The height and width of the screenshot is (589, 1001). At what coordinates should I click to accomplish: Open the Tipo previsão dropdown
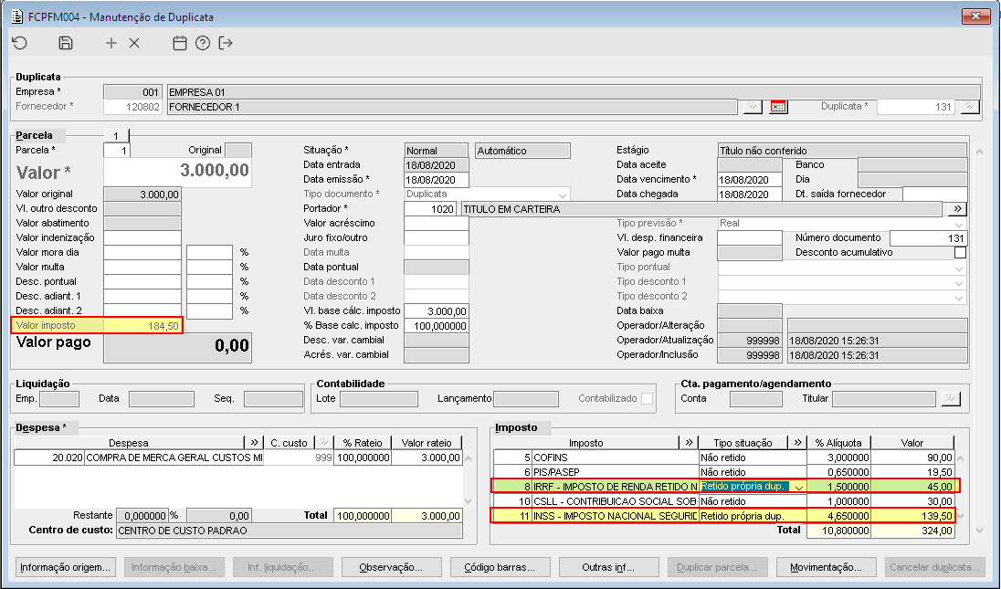coord(959,224)
